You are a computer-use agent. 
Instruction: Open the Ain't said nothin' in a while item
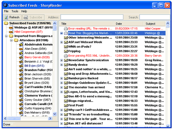(x=90, y=69)
